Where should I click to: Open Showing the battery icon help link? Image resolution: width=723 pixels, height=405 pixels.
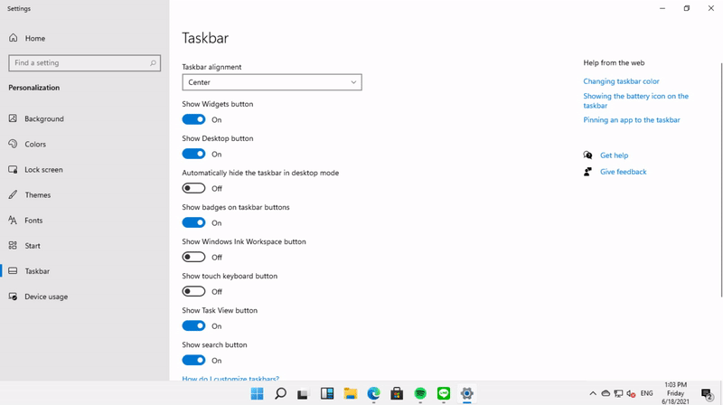(635, 100)
